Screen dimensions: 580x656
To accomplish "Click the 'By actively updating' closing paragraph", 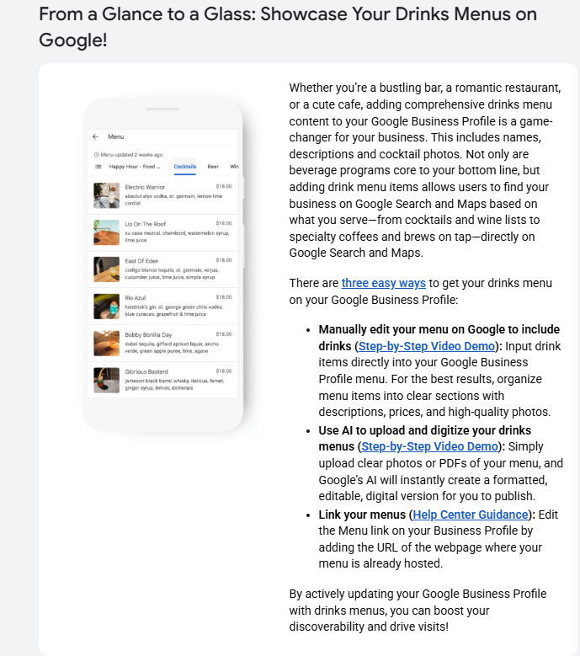I will 418,611.
